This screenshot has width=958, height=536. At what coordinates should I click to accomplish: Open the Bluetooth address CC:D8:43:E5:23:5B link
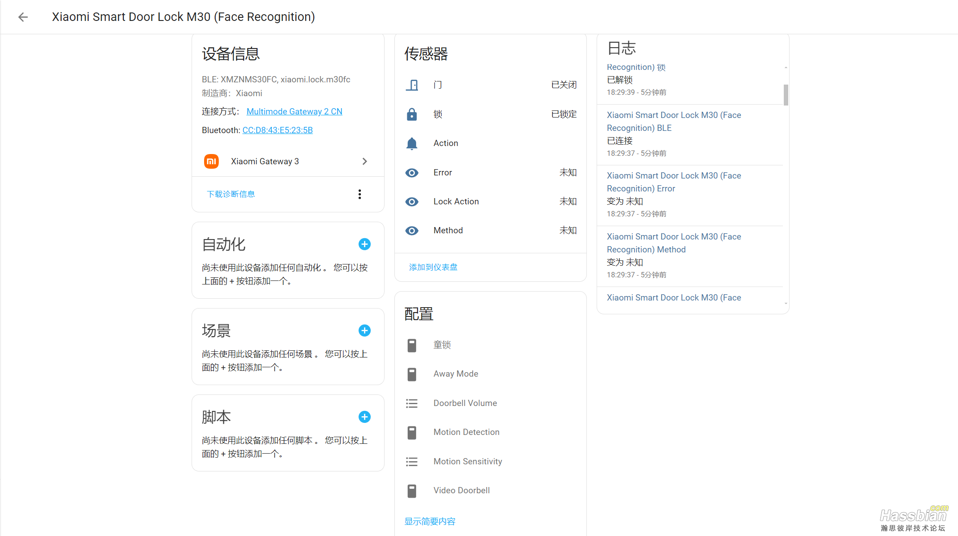(277, 130)
